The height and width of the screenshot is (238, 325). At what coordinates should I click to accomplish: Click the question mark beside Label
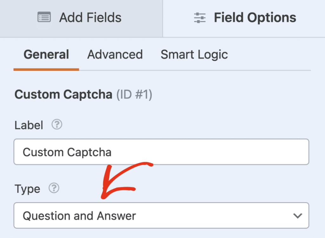pos(57,125)
